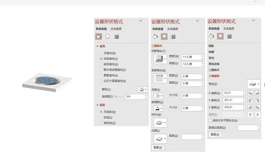Open 深度 depth color picker
265x163 pixels.
tap(159, 96)
